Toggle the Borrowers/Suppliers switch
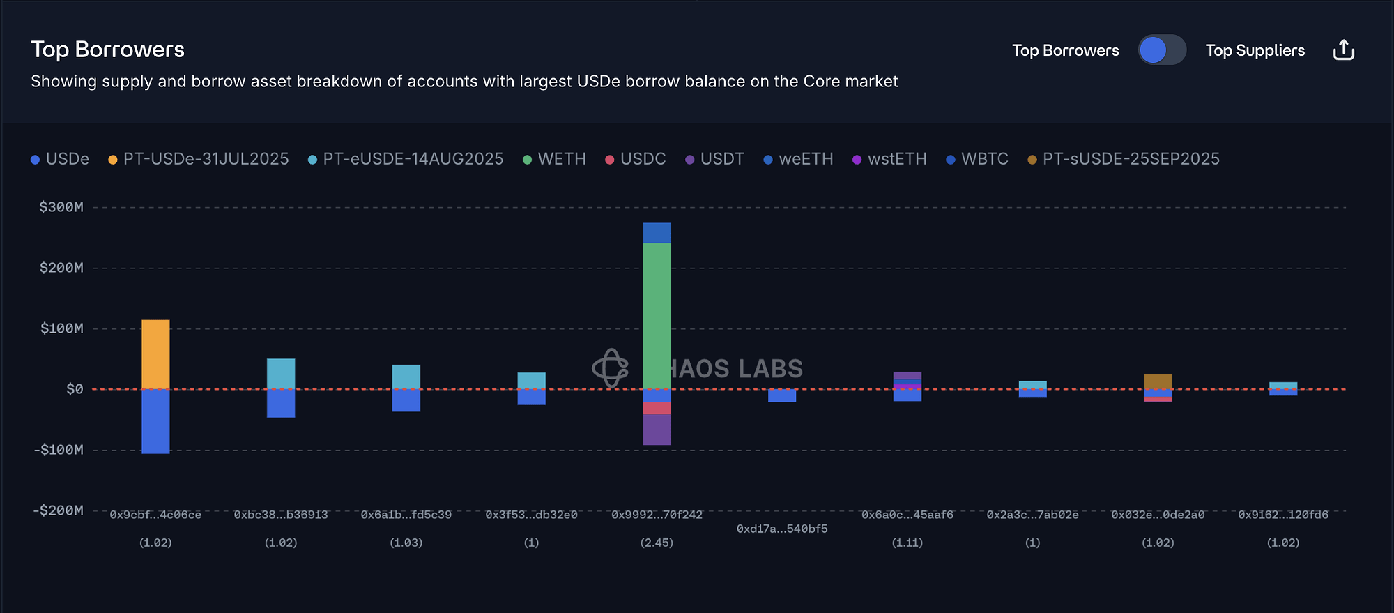 [x=1162, y=50]
